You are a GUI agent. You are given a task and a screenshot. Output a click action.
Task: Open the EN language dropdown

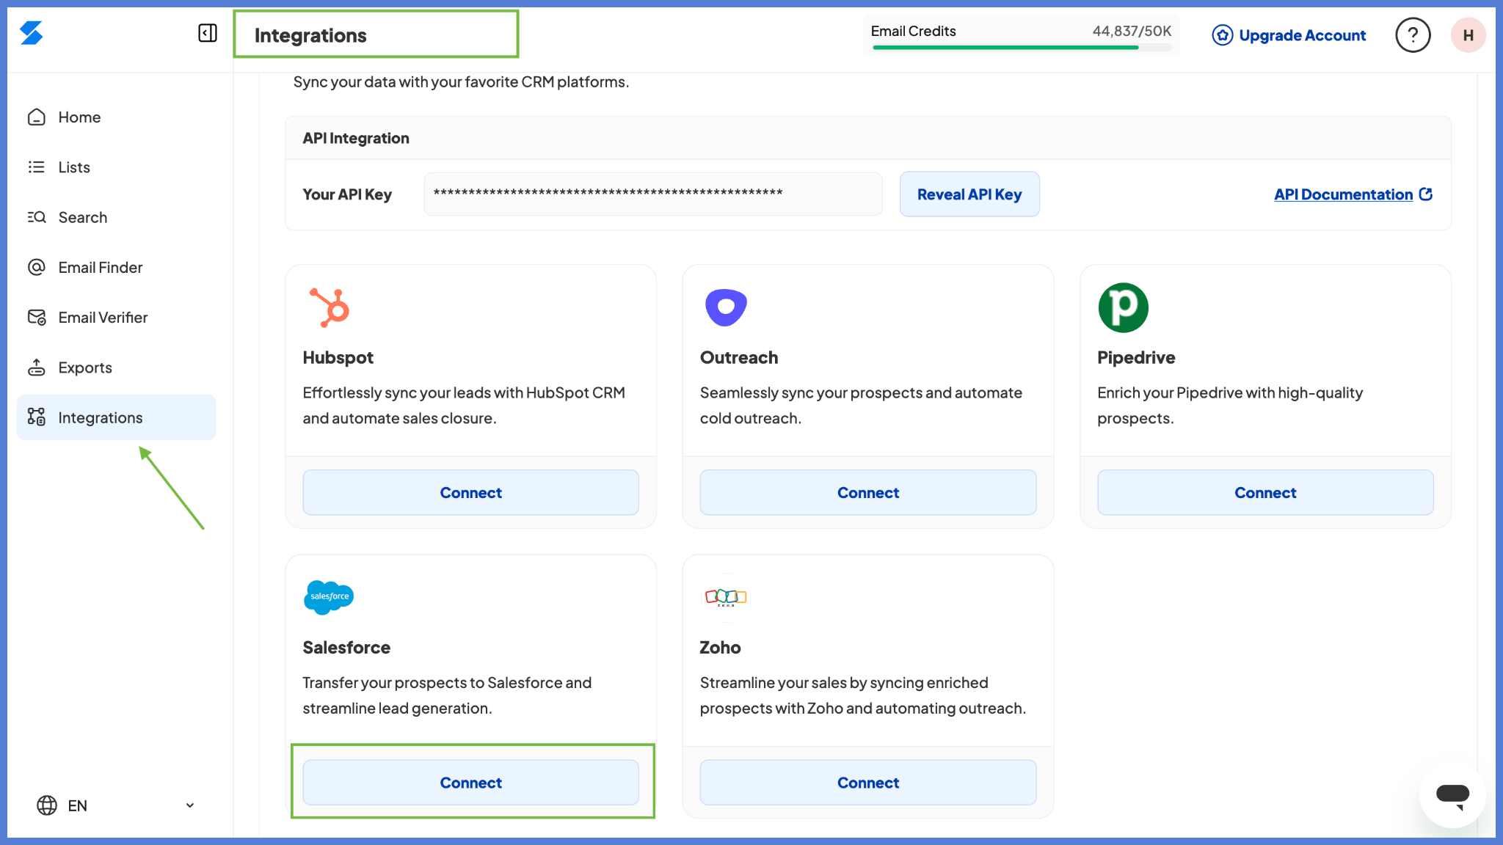click(x=116, y=805)
